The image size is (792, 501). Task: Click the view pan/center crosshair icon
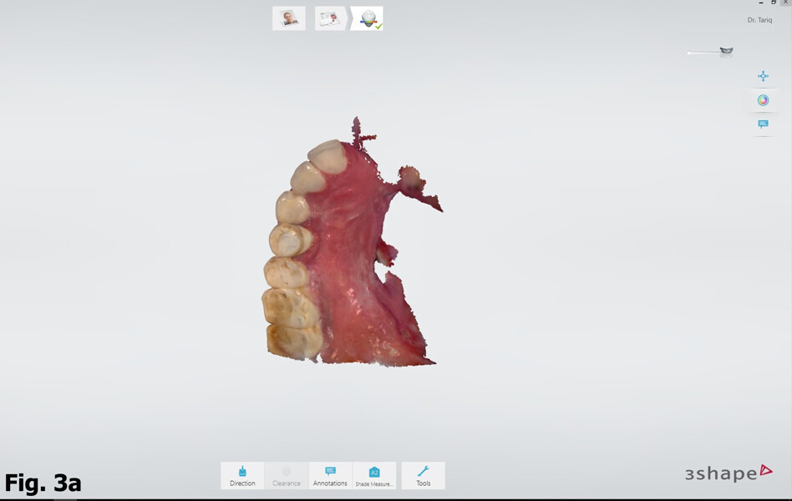click(x=763, y=76)
